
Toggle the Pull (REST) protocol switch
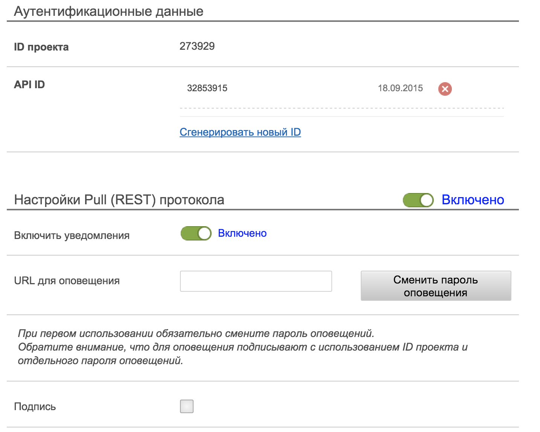pyautogui.click(x=418, y=200)
